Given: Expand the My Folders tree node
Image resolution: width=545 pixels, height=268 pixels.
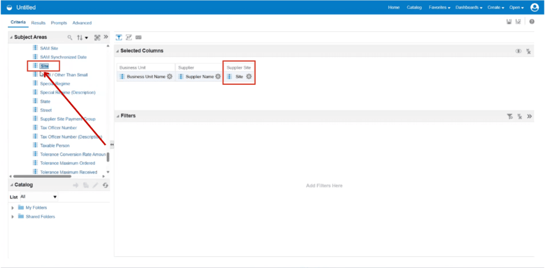Looking at the screenshot, I should pos(13,208).
